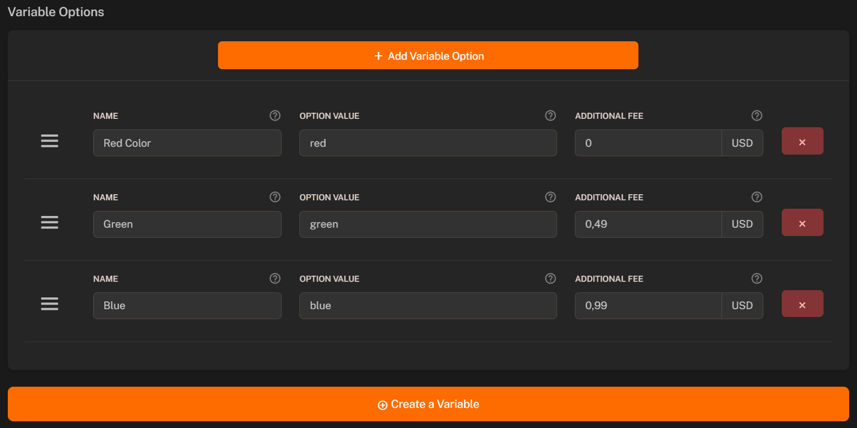
Task: Click the help icon beside Blue's OPTION VALUE
Action: click(550, 278)
